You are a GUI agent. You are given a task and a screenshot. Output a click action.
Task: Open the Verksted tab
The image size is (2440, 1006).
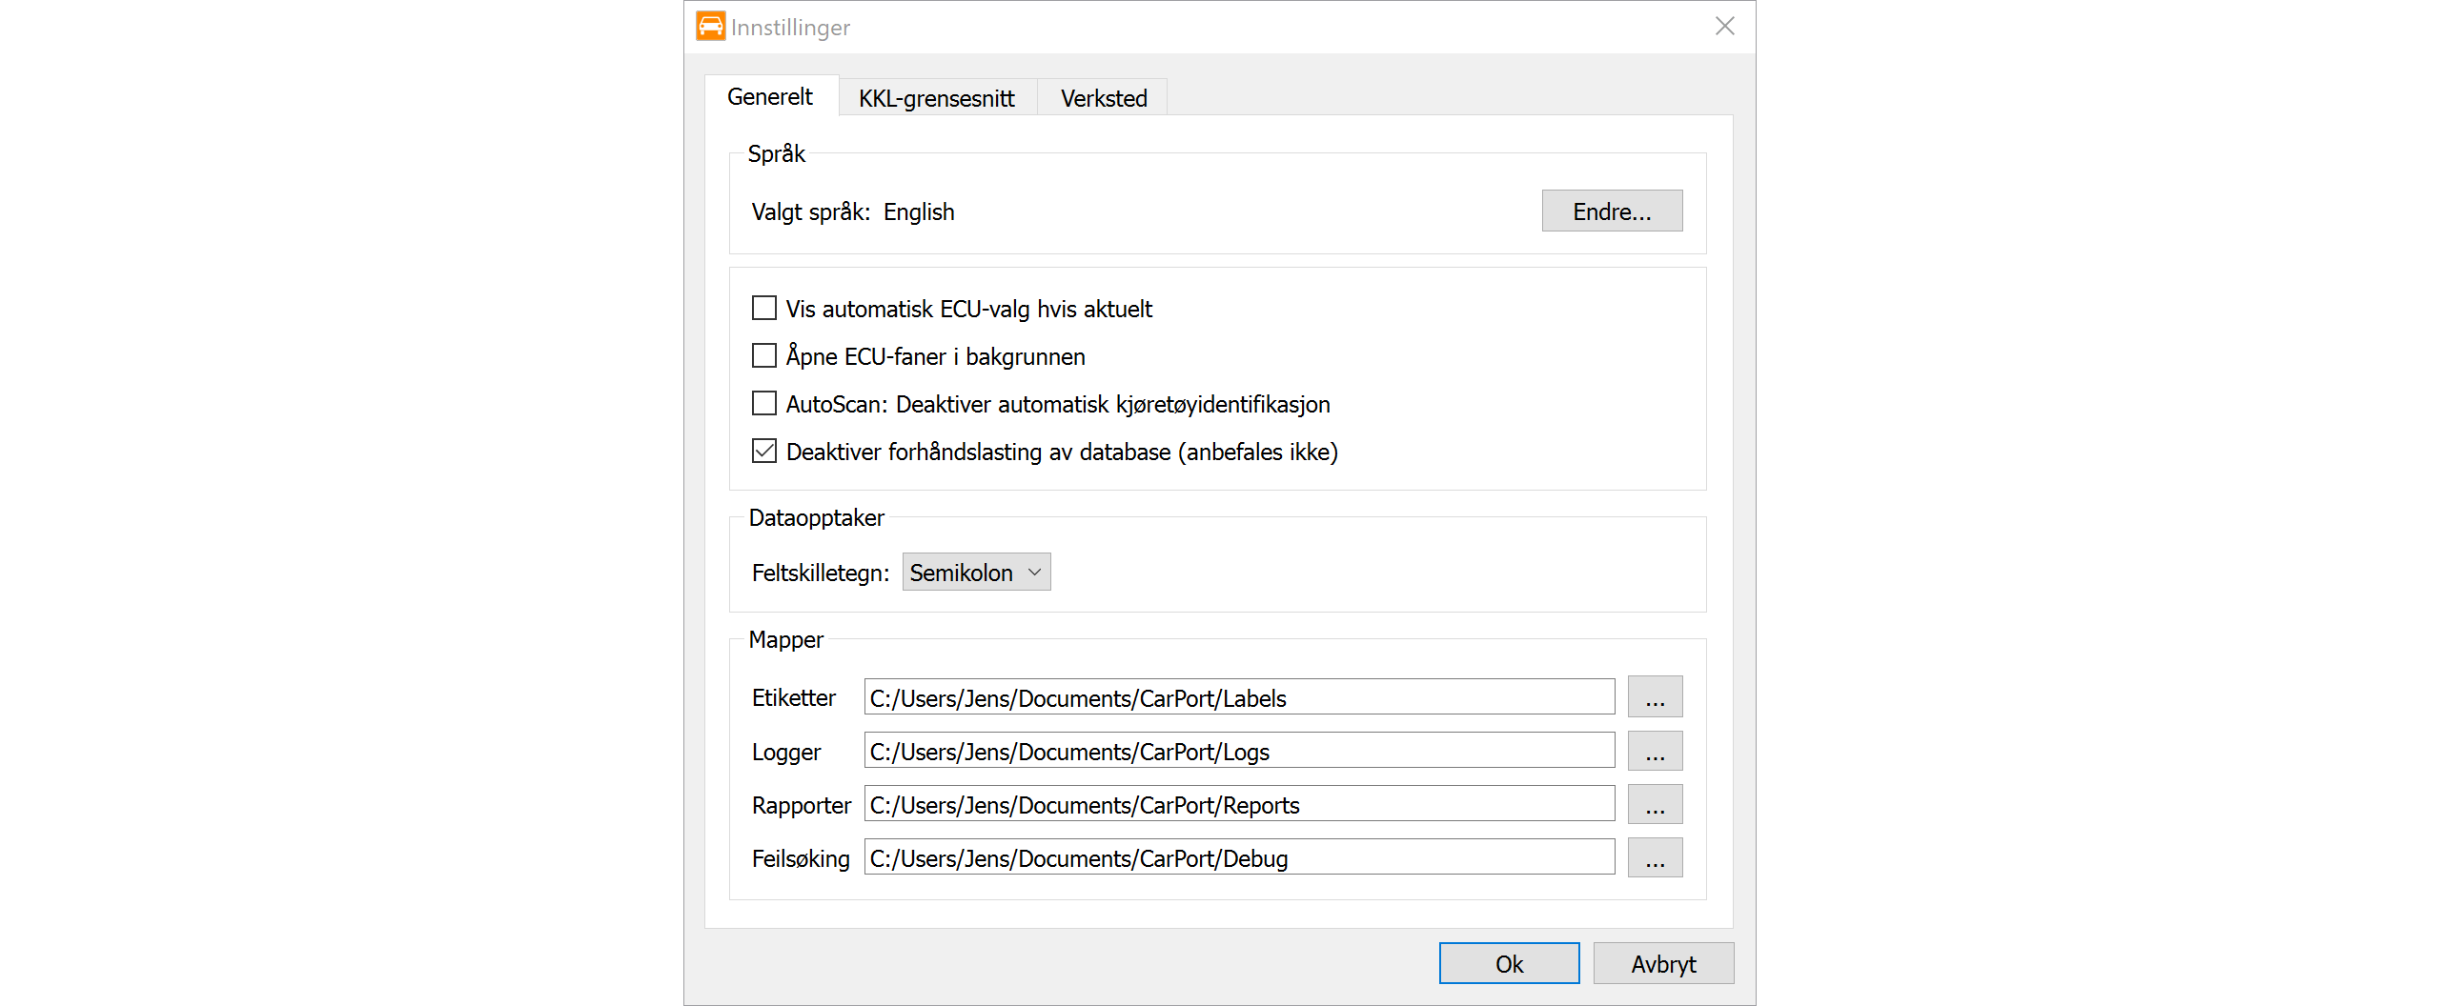[x=1103, y=98]
